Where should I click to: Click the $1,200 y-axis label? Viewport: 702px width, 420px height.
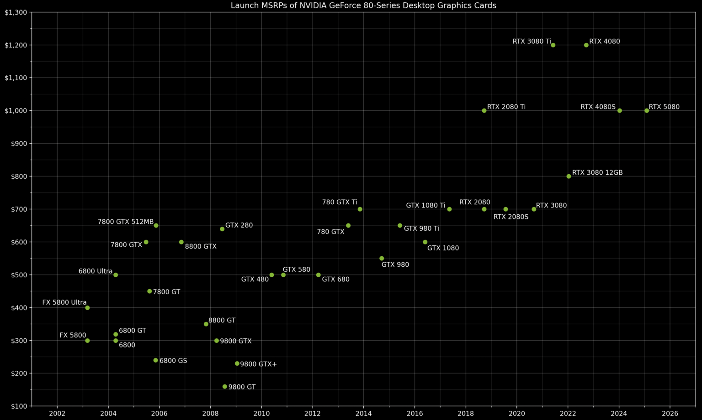[16, 45]
